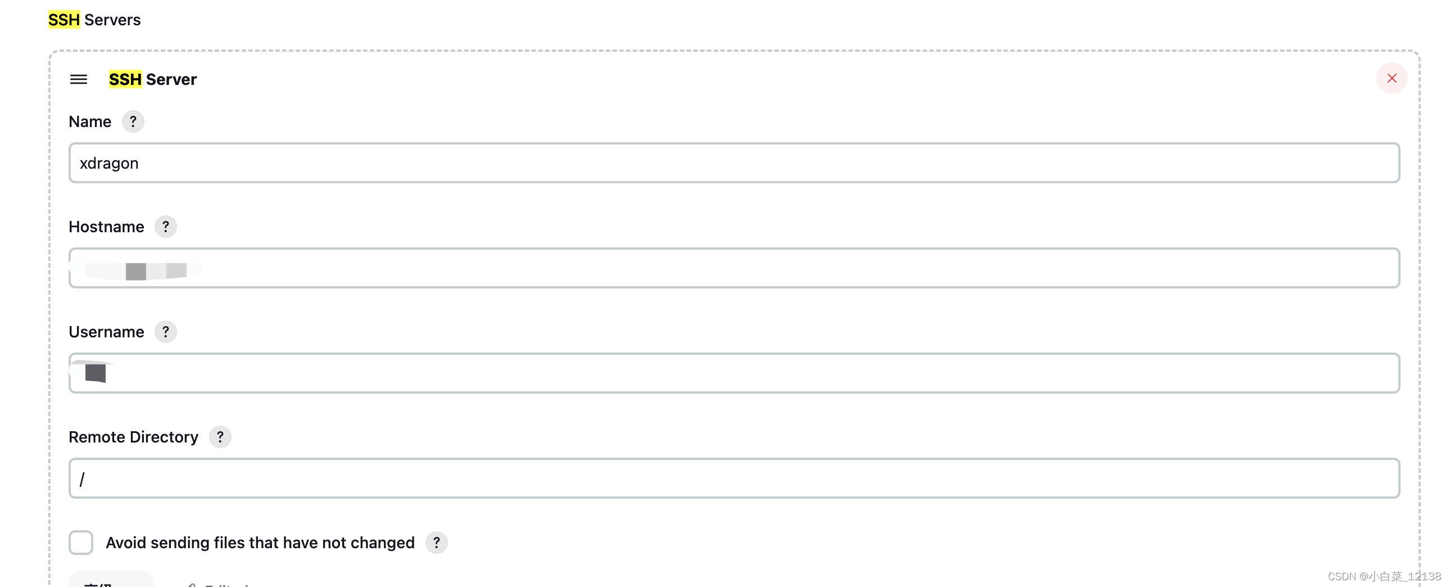Click the SSH Server section header title

coord(152,79)
